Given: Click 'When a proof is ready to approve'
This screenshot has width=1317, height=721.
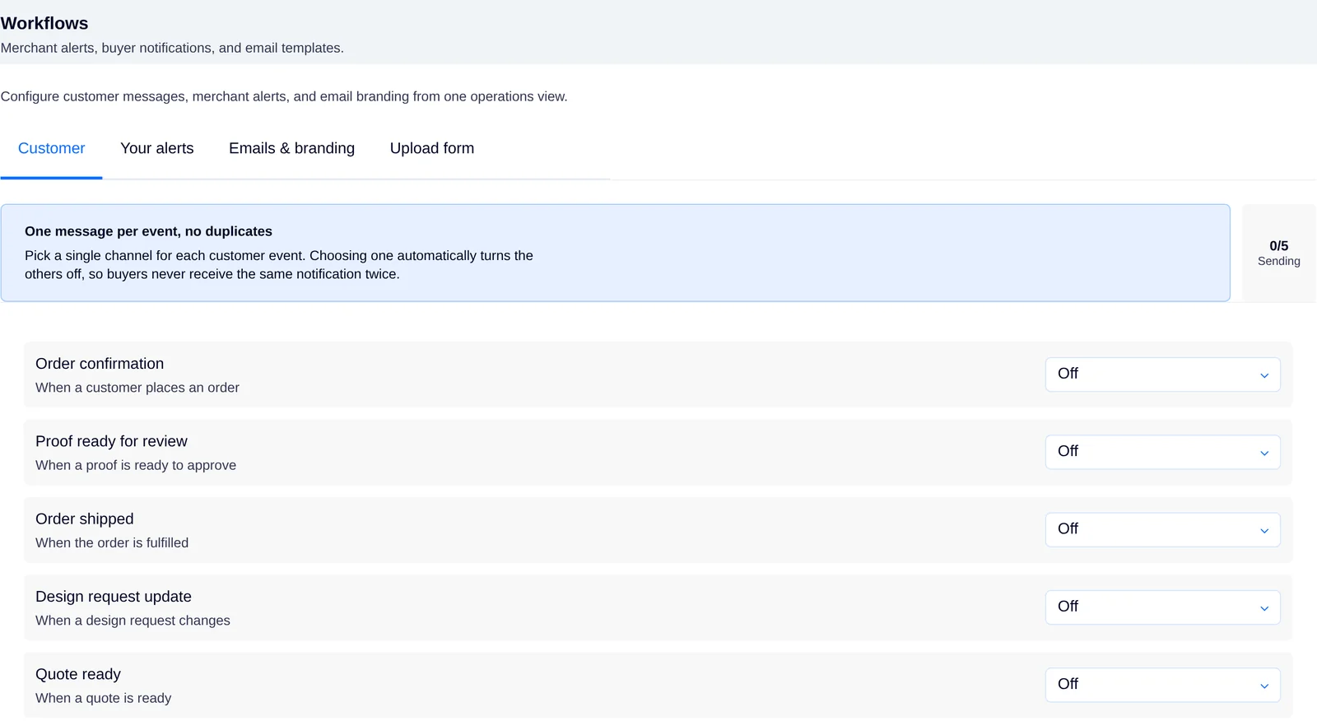Looking at the screenshot, I should point(136,465).
